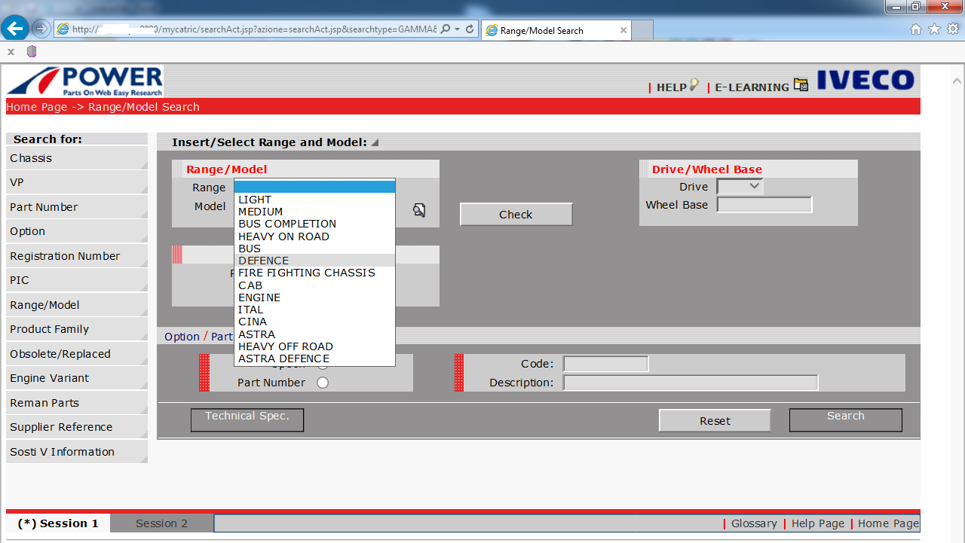Select FIRE FIGHTING CHASSIS range option

pyautogui.click(x=306, y=273)
